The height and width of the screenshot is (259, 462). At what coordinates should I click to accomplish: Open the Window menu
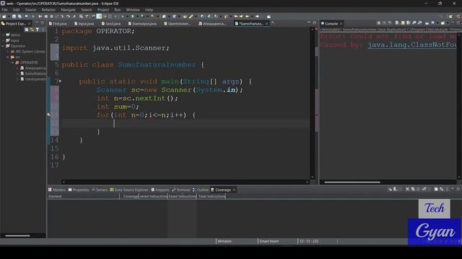click(x=133, y=9)
